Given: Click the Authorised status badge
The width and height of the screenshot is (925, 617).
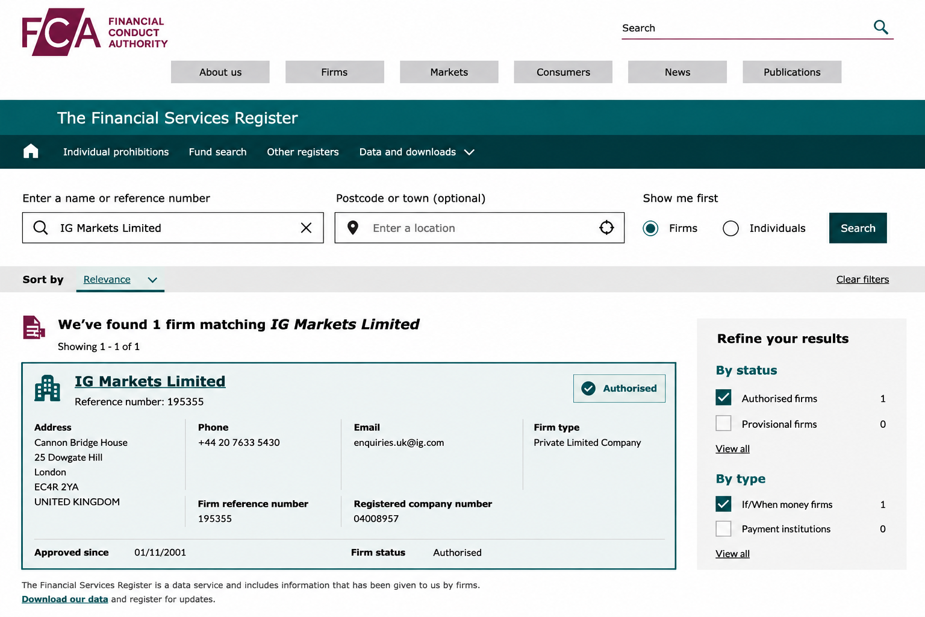Looking at the screenshot, I should point(619,389).
